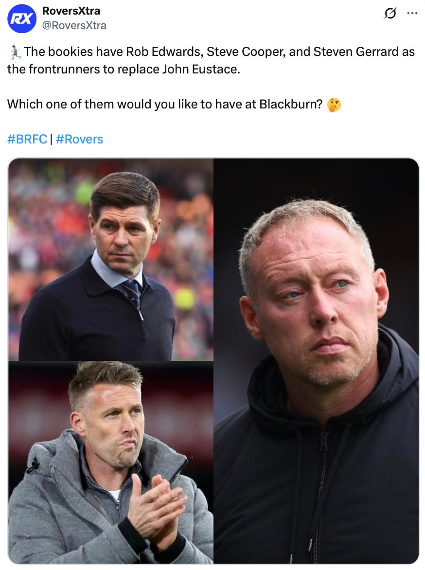Screen dimensions: 425x570
Task: Click the running man emoji
Action: coord(15,53)
